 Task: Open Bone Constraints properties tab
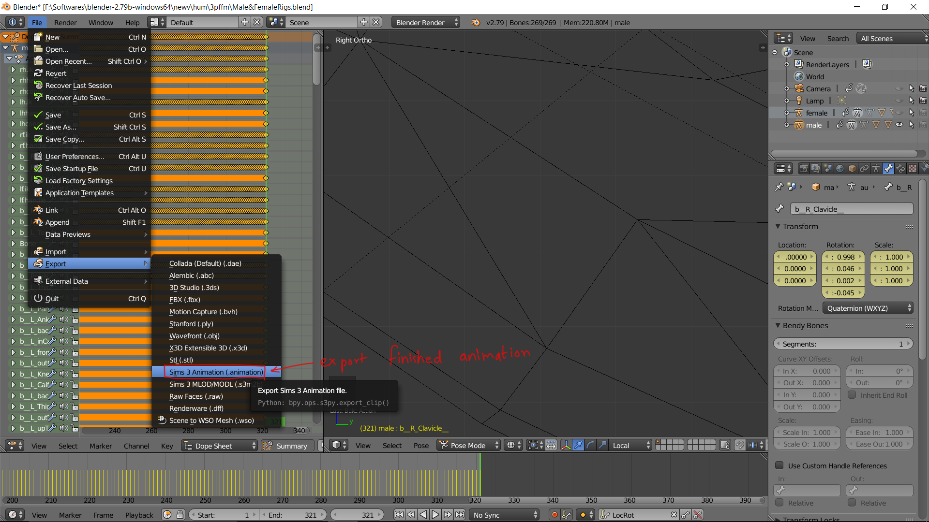[x=900, y=168]
